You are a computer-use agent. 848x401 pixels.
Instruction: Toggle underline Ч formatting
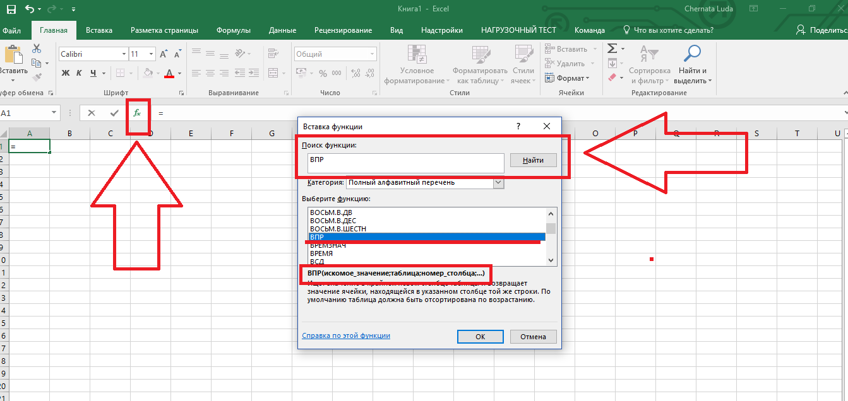click(93, 73)
